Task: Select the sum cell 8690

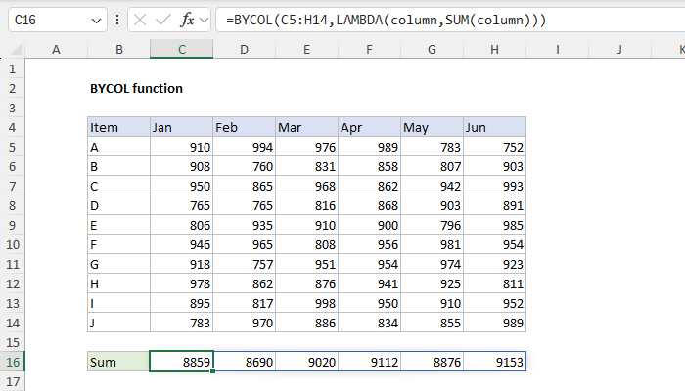Action: (x=245, y=362)
